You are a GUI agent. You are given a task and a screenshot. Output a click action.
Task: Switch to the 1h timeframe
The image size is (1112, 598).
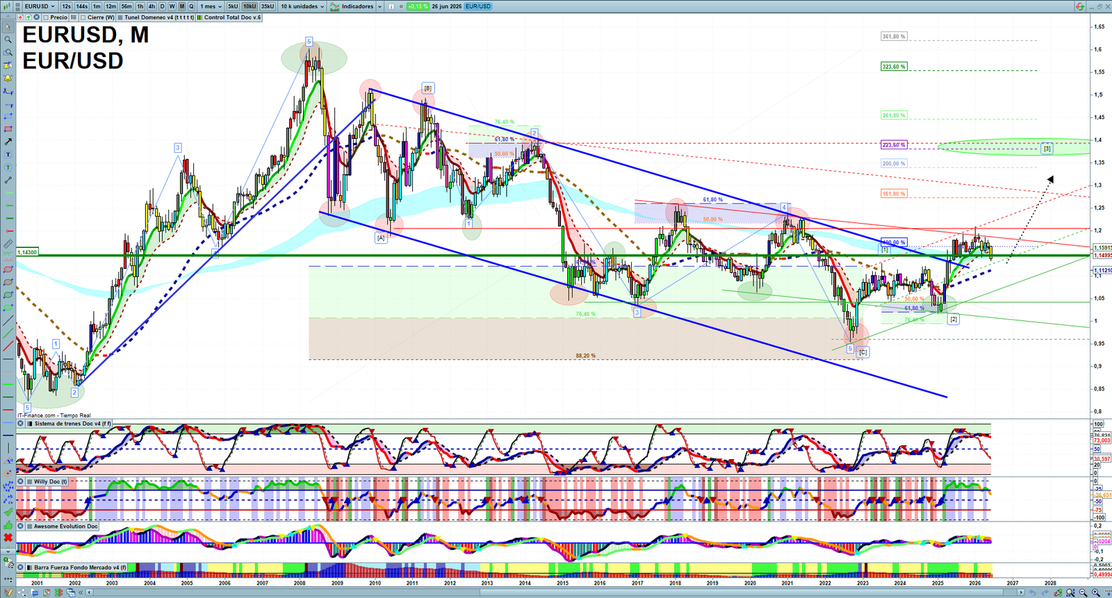140,6
